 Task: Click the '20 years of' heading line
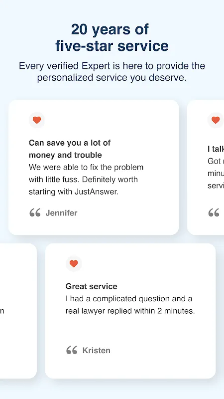110,29
